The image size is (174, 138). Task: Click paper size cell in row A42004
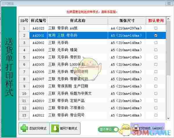[126, 57]
